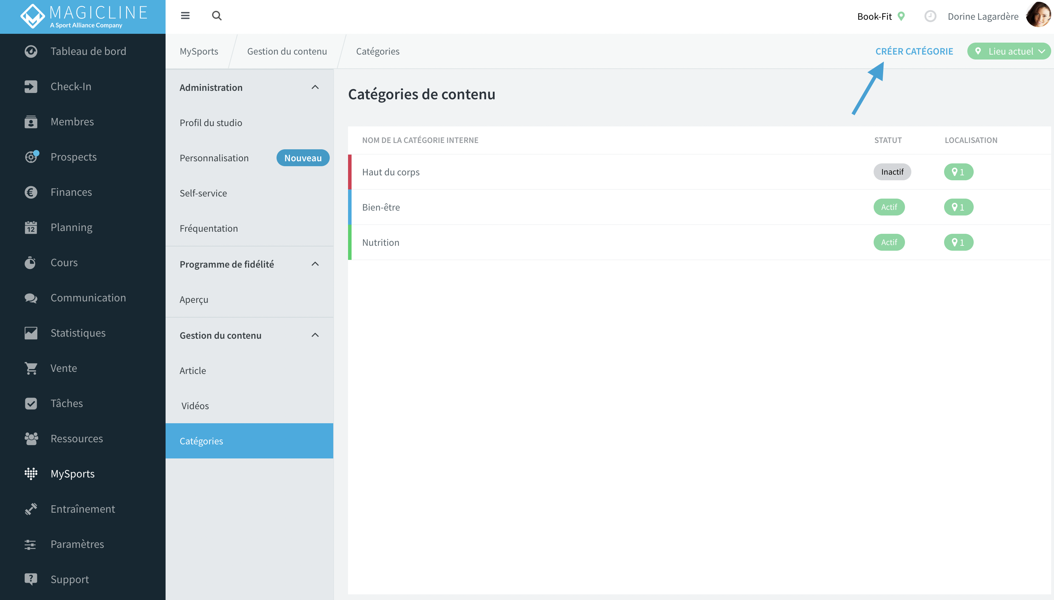Click the Prospects target icon
The height and width of the screenshot is (600, 1054).
click(31, 157)
